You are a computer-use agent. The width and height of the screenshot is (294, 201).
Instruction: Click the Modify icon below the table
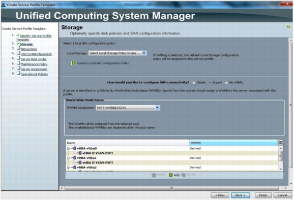coord(184,175)
